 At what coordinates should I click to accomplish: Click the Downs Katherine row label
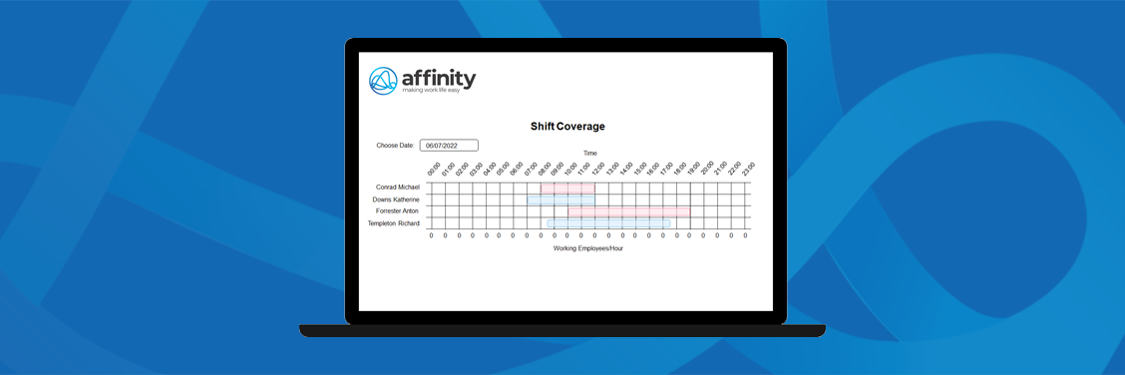coord(396,199)
